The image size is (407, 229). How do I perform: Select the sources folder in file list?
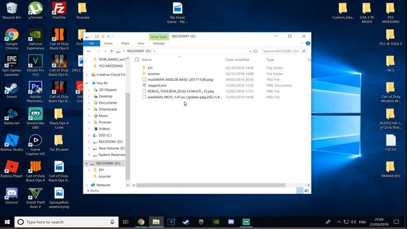tap(153, 74)
